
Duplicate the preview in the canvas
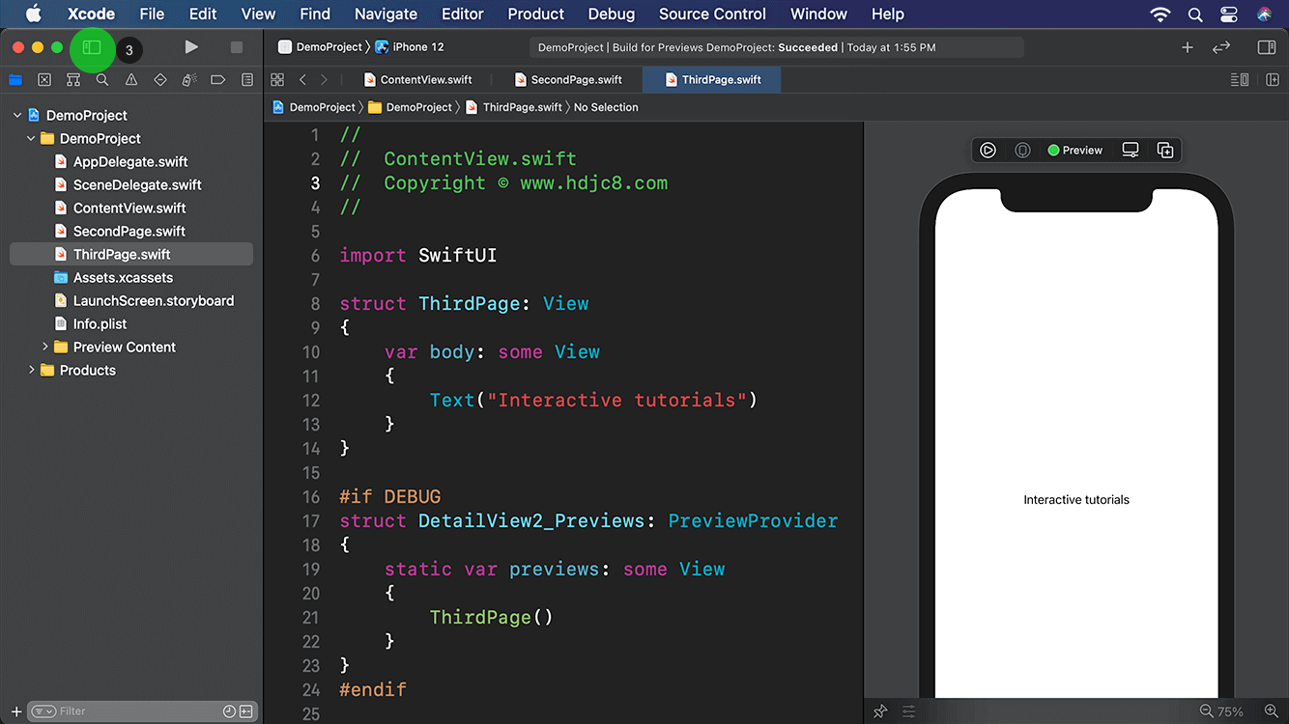(x=1165, y=150)
